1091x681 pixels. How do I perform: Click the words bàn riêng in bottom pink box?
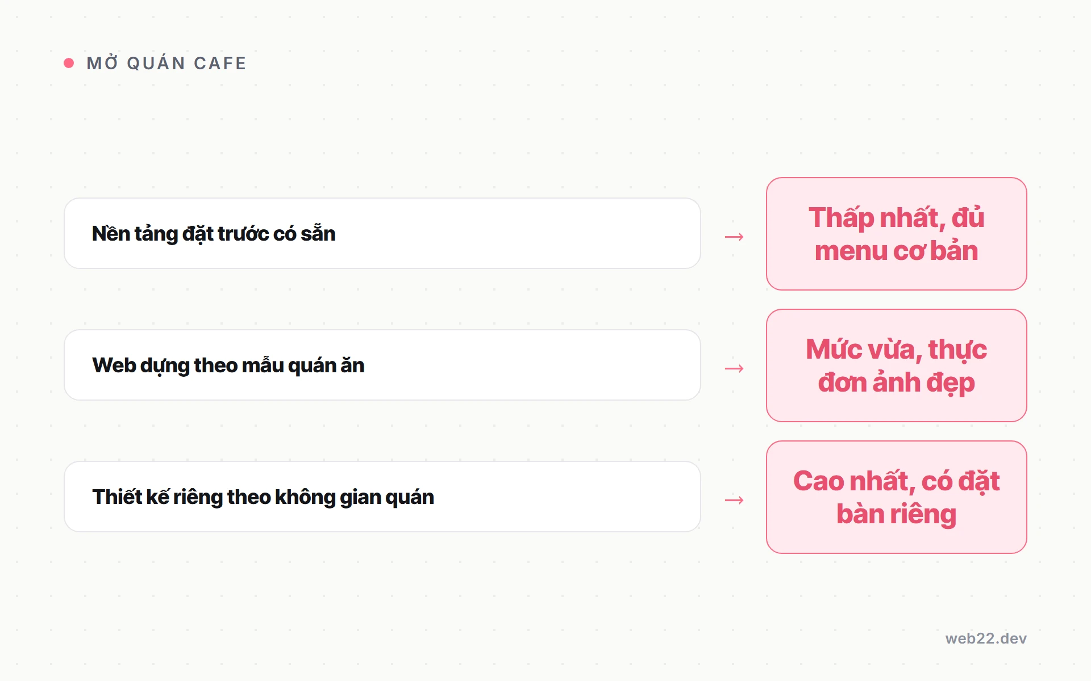[x=897, y=515]
